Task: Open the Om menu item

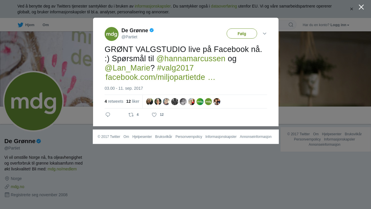Action: click(x=46, y=25)
